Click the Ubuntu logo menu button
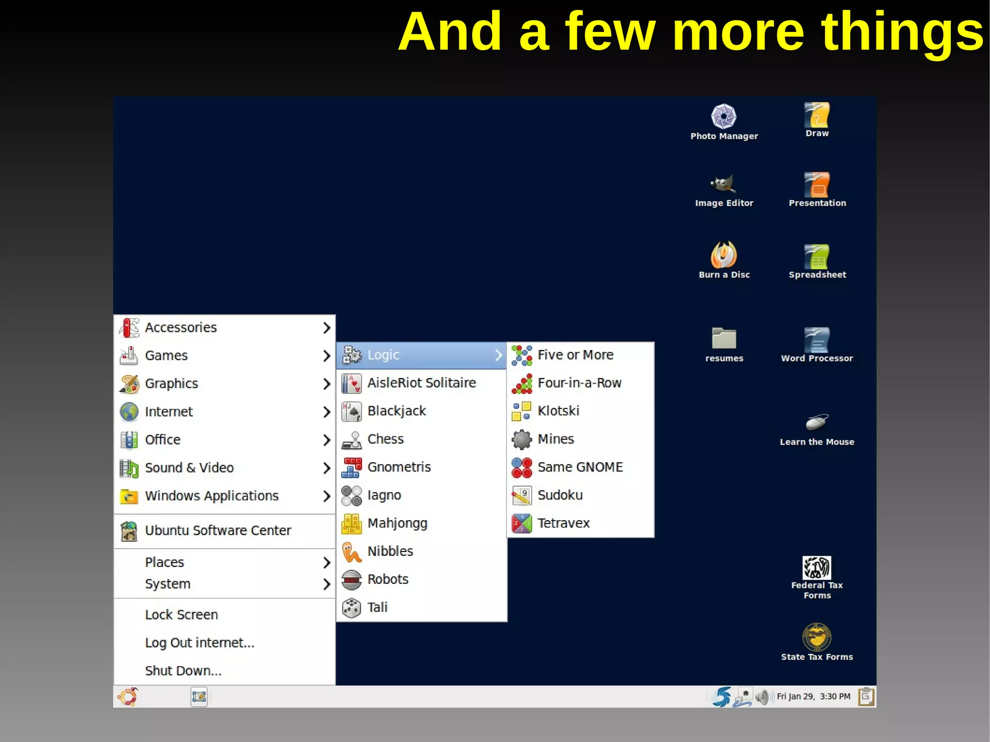990x742 pixels. pos(128,697)
